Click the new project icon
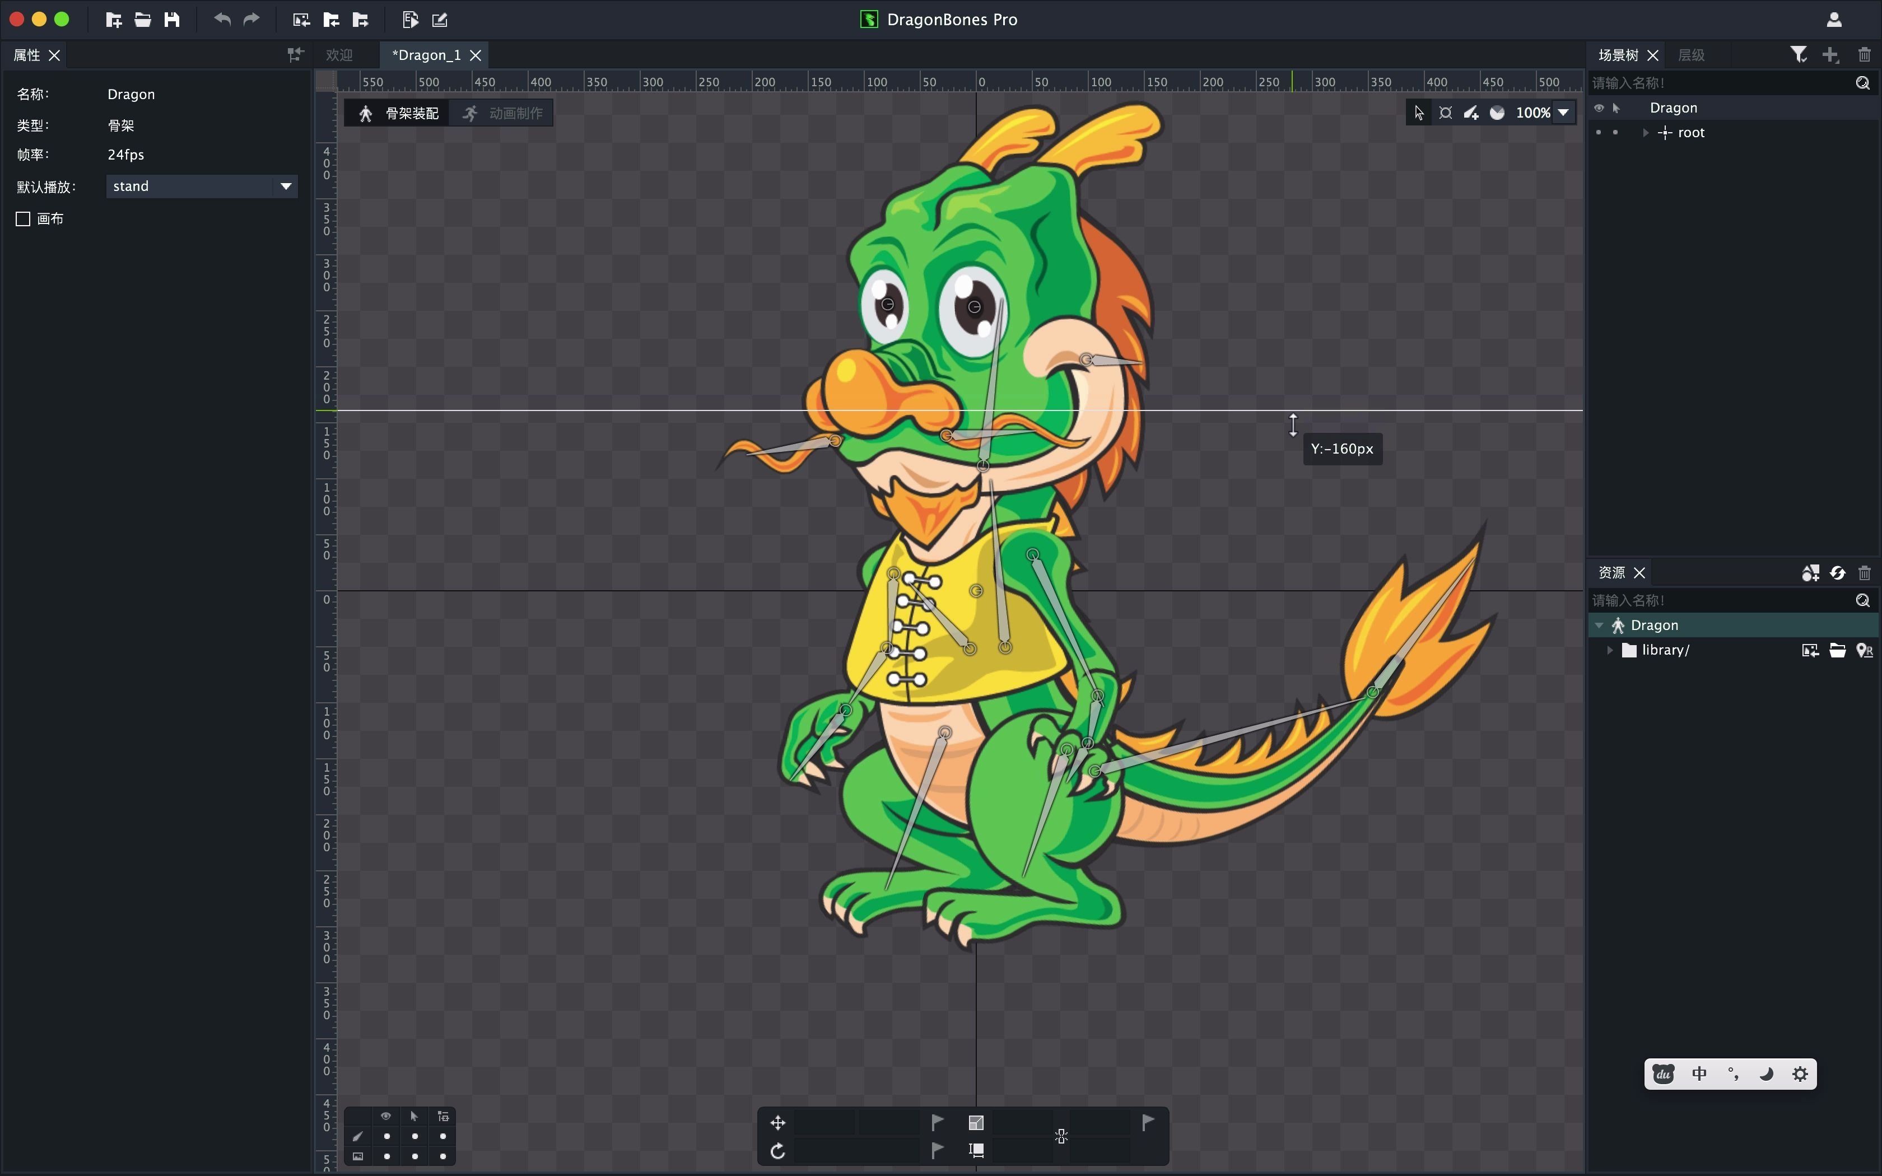This screenshot has height=1176, width=1882. (x=114, y=20)
